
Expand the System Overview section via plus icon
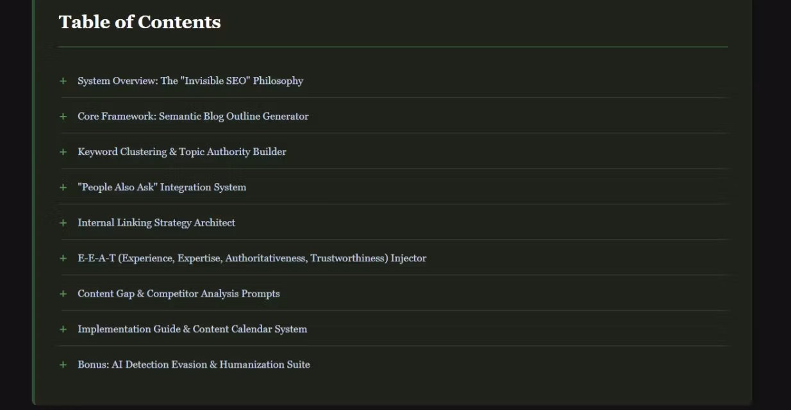pos(63,81)
